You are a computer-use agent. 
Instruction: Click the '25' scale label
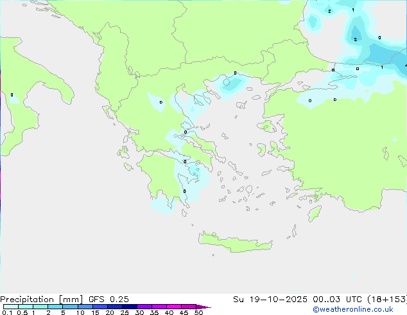[125, 312]
